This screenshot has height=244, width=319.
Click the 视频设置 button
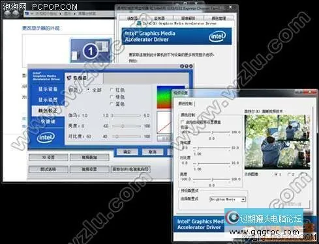tap(89, 169)
